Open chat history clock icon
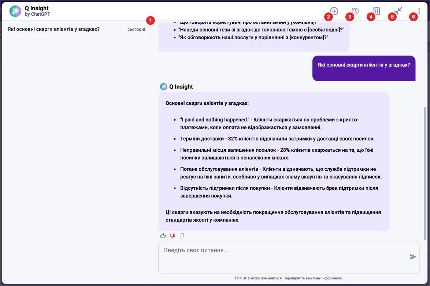 click(355, 11)
